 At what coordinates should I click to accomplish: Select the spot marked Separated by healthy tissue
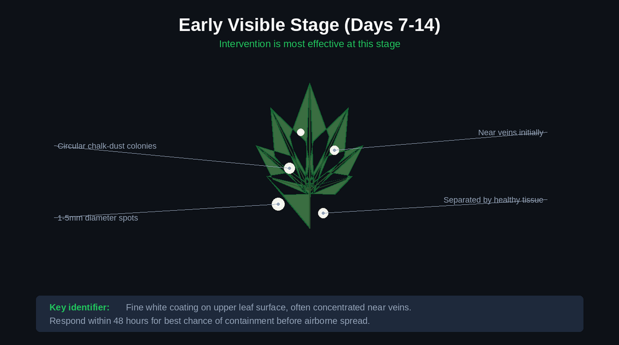[x=323, y=213]
